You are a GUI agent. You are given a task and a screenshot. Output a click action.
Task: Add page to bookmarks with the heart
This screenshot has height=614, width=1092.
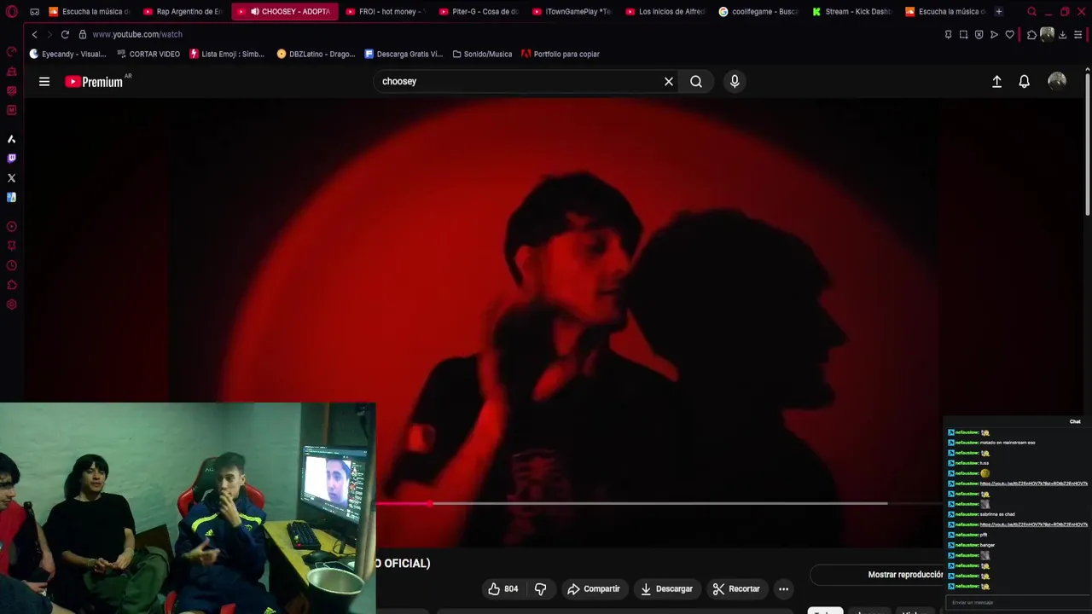pyautogui.click(x=1009, y=35)
